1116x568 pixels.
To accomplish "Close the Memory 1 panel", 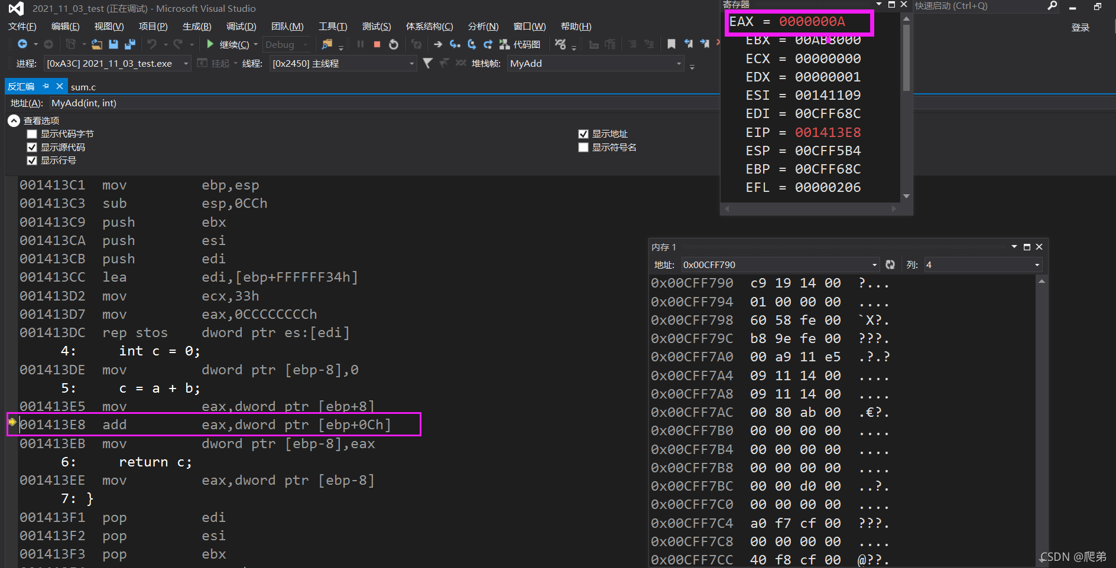I will [x=1039, y=247].
